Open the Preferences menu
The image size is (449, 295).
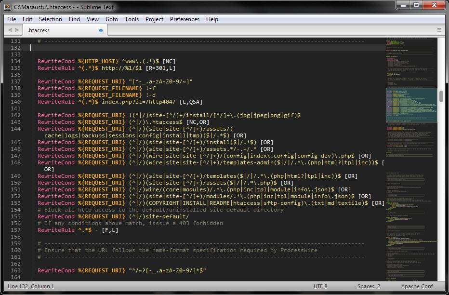[x=185, y=19]
